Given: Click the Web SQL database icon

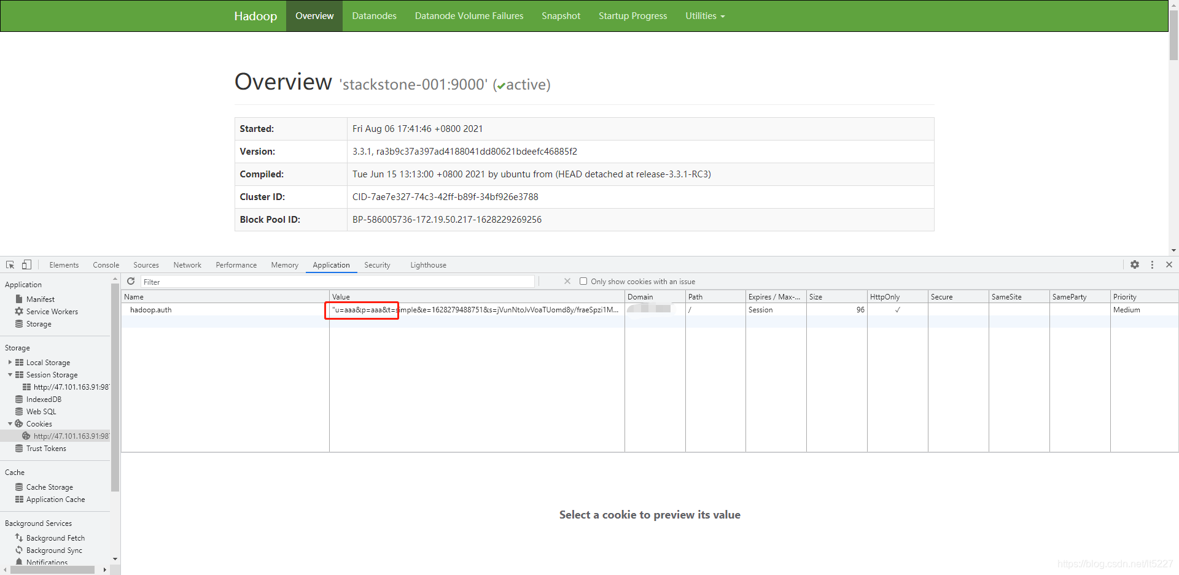Looking at the screenshot, I should [x=19, y=411].
